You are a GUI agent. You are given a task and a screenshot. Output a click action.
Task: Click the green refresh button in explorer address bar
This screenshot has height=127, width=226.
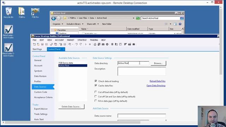[x=138, y=18]
